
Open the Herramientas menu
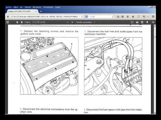click(48, 7)
